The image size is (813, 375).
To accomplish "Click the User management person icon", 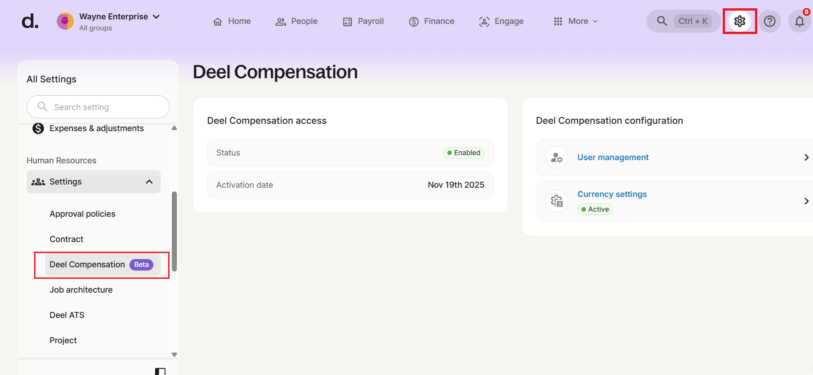I will pos(556,157).
